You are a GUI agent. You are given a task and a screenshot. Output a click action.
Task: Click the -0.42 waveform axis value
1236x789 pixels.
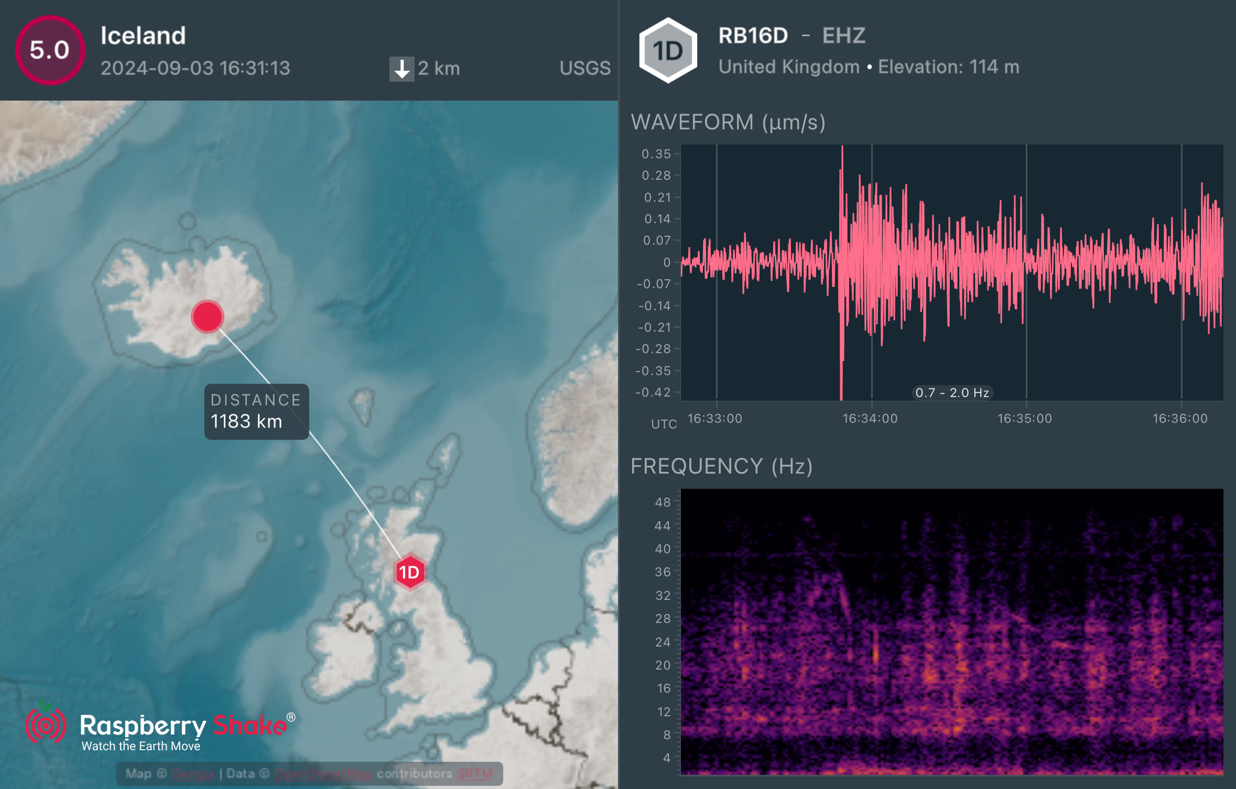(x=653, y=392)
